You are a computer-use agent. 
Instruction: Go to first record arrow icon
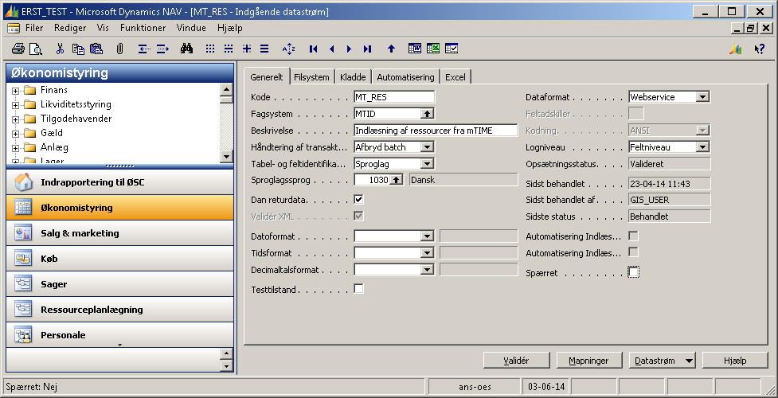pos(313,49)
